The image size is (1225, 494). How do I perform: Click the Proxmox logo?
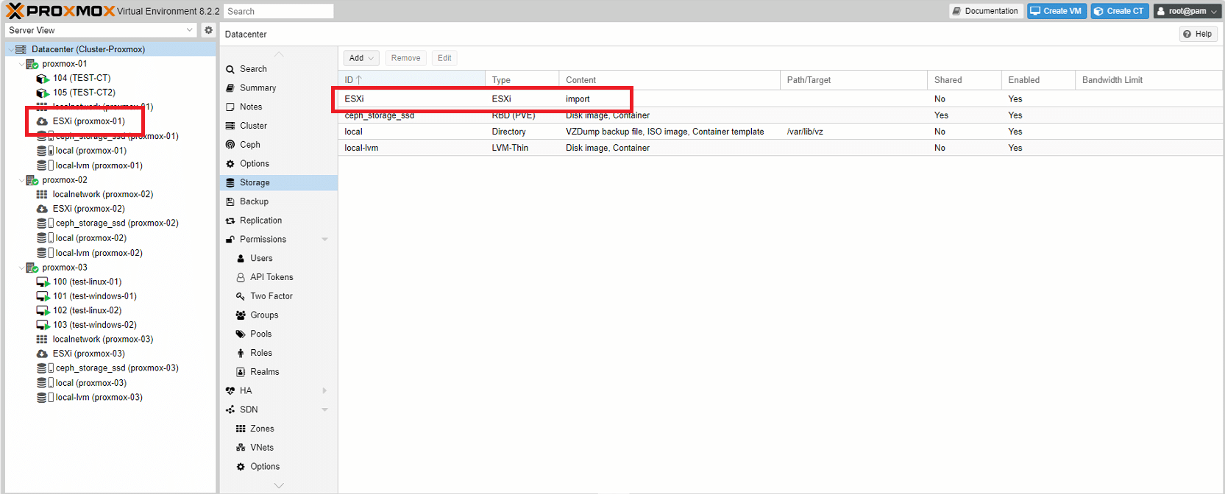pyautogui.click(x=60, y=11)
